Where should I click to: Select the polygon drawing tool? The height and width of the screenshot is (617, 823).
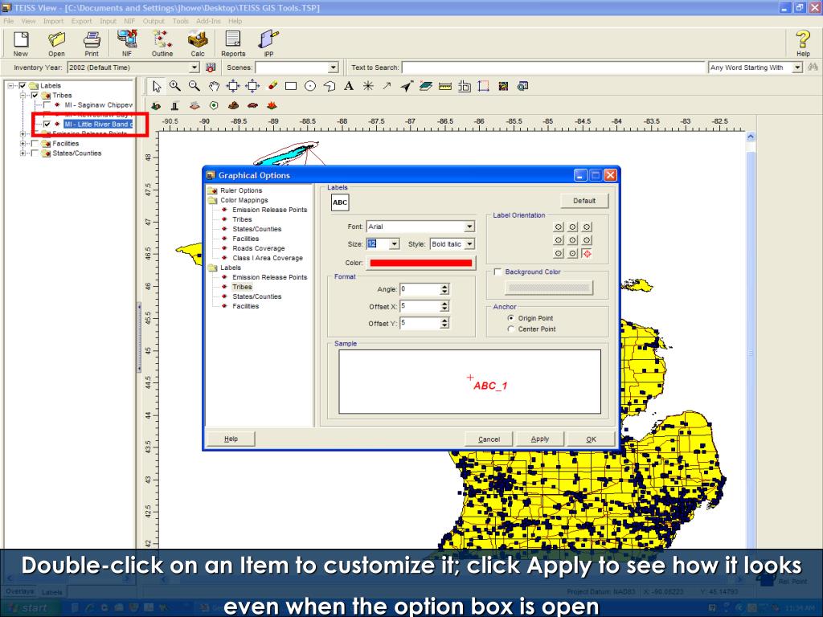[x=330, y=87]
